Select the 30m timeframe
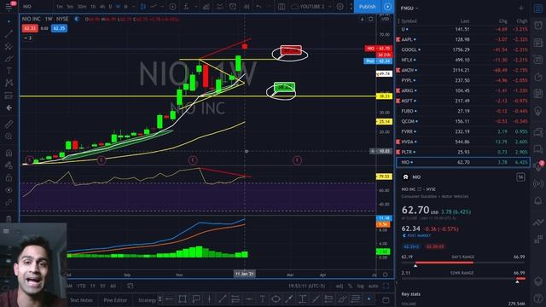546x307 pixels. [x=82, y=6]
